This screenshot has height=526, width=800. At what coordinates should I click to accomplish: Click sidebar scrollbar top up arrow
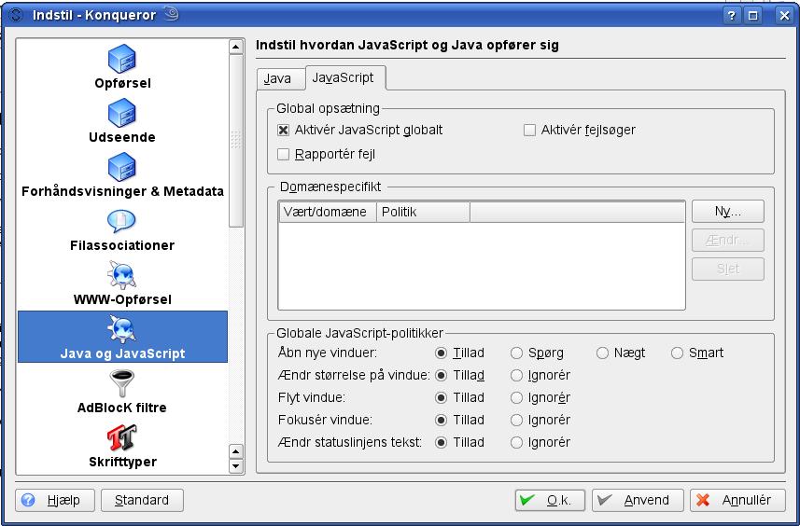[x=236, y=47]
